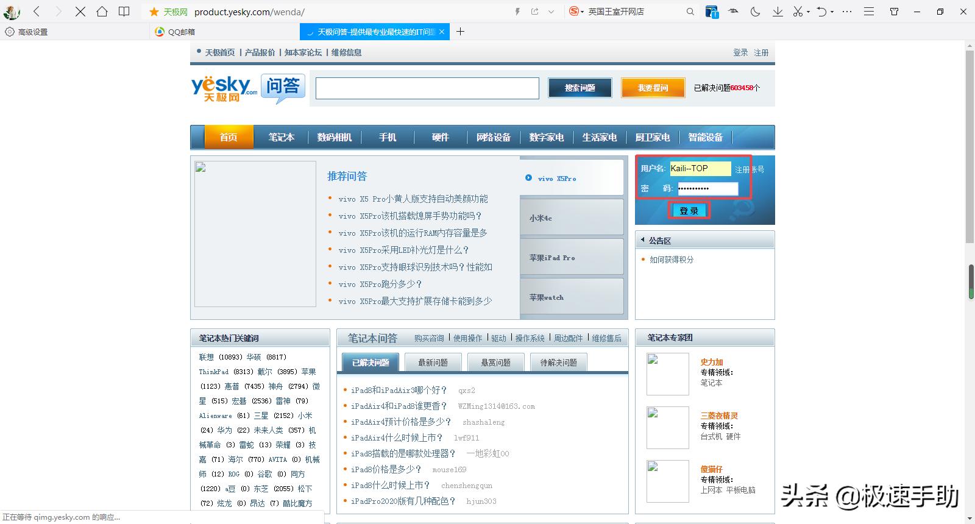Image resolution: width=975 pixels, height=524 pixels.
Task: Click the 搜索问题 button
Action: tap(580, 88)
